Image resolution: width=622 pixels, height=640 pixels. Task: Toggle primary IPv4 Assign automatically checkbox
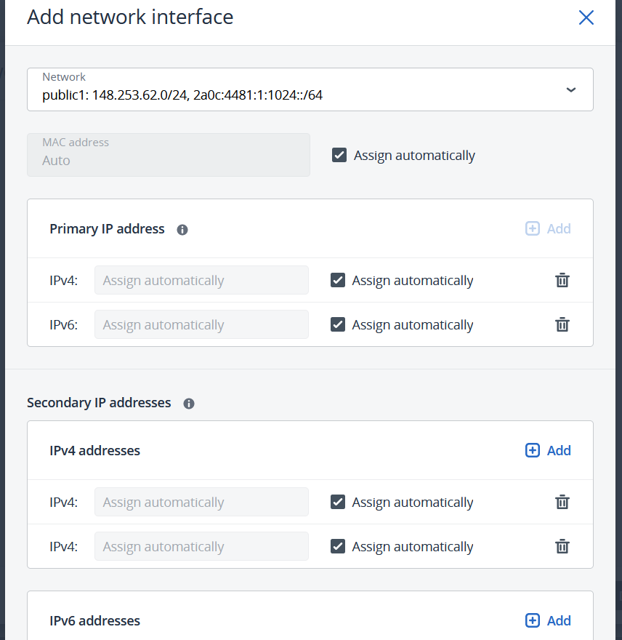338,281
